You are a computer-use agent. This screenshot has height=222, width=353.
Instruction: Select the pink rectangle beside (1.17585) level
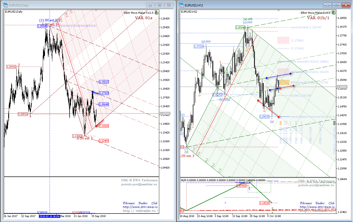283,40
